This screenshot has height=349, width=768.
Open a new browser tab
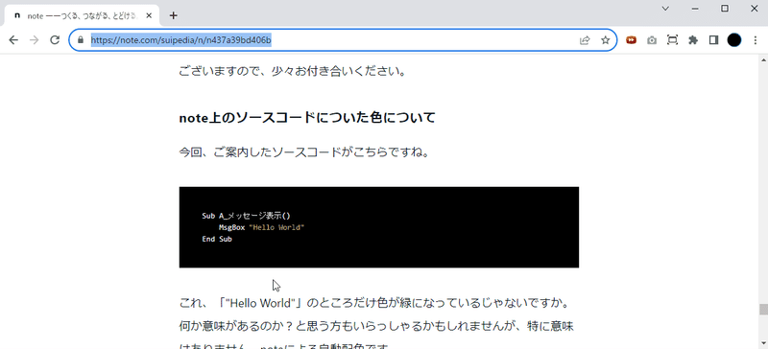point(173,15)
